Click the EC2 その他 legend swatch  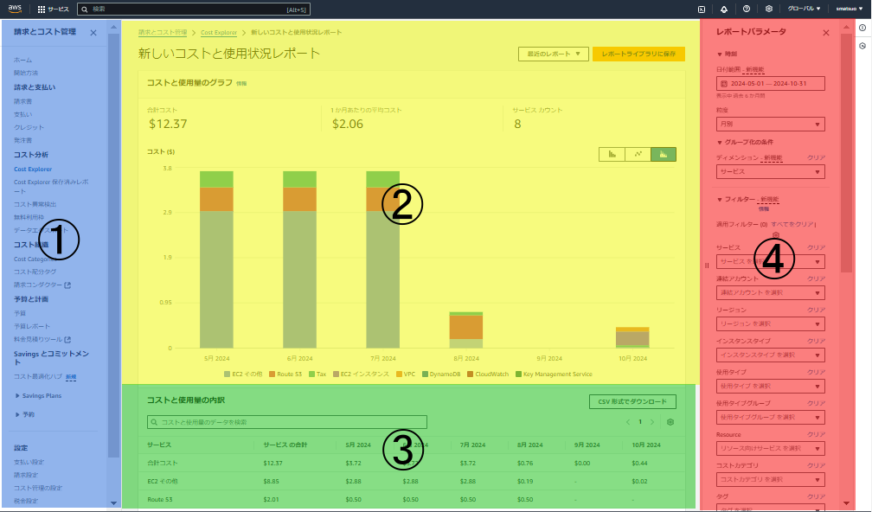click(227, 374)
